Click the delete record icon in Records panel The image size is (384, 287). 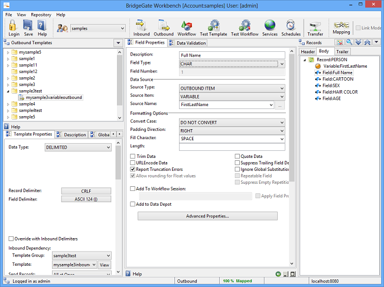tap(340, 42)
